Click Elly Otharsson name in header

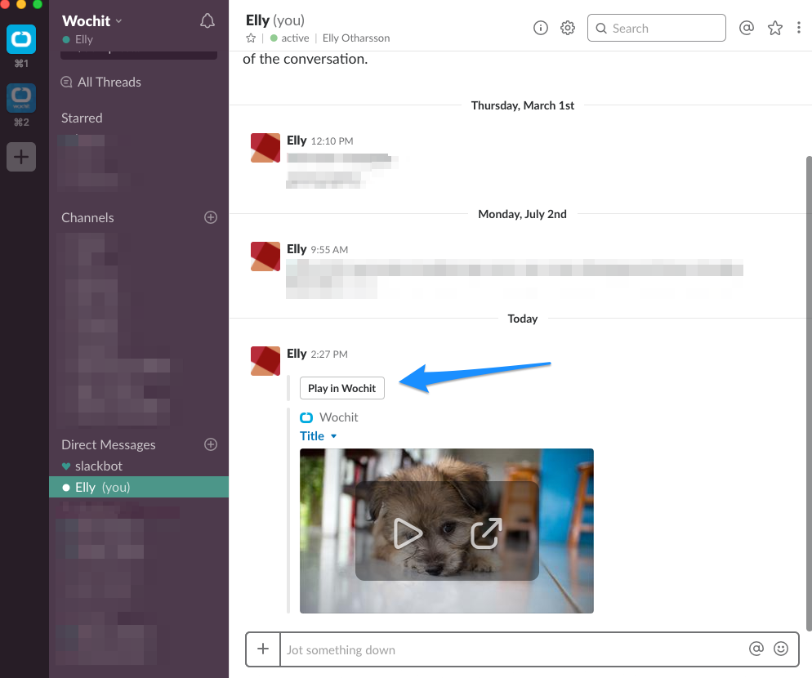356,38
